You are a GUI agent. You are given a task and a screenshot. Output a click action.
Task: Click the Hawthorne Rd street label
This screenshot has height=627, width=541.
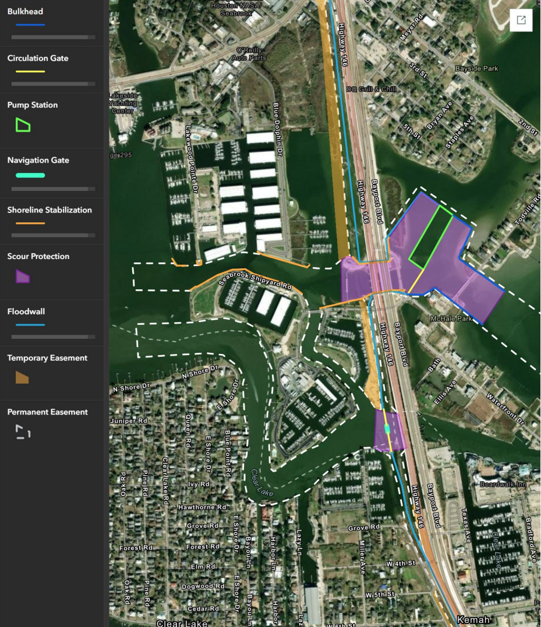202,507
